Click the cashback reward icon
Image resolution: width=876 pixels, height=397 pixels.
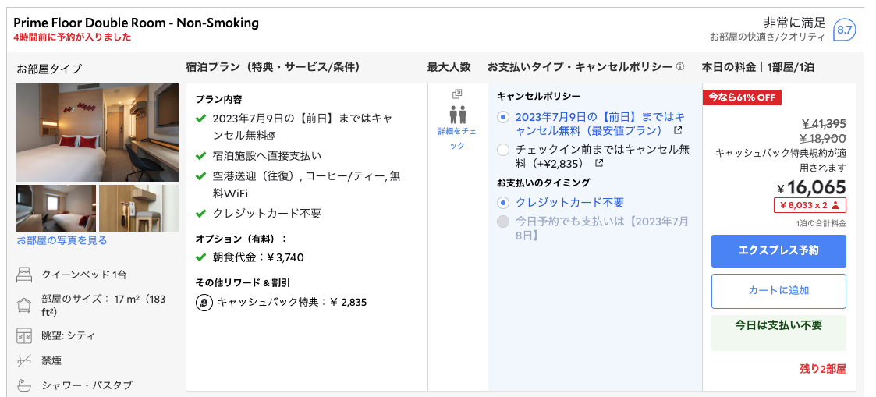coord(204,302)
